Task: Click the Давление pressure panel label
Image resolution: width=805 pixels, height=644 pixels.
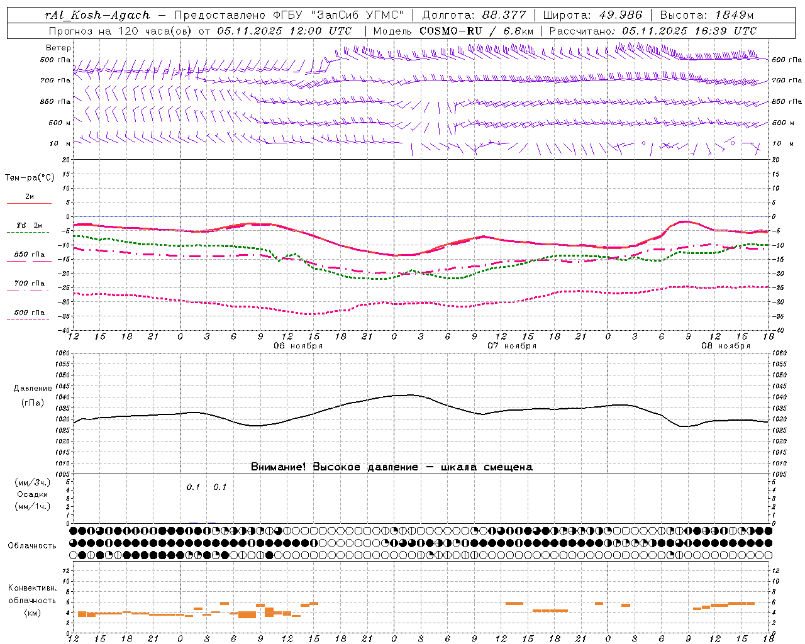Action: click(x=32, y=389)
